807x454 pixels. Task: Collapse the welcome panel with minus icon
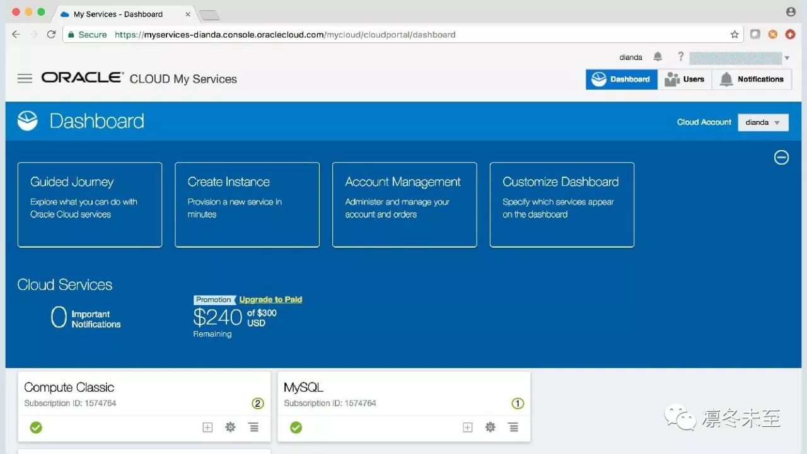pyautogui.click(x=781, y=158)
